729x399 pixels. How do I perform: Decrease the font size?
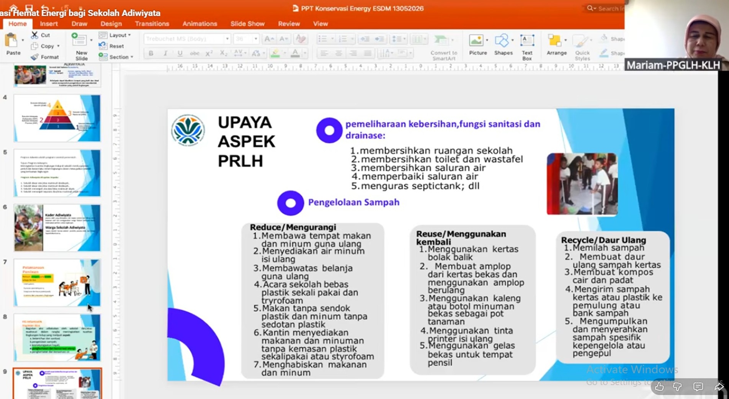(x=284, y=39)
